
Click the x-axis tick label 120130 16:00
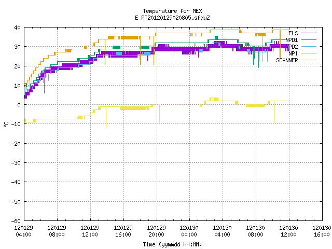tap(322, 231)
